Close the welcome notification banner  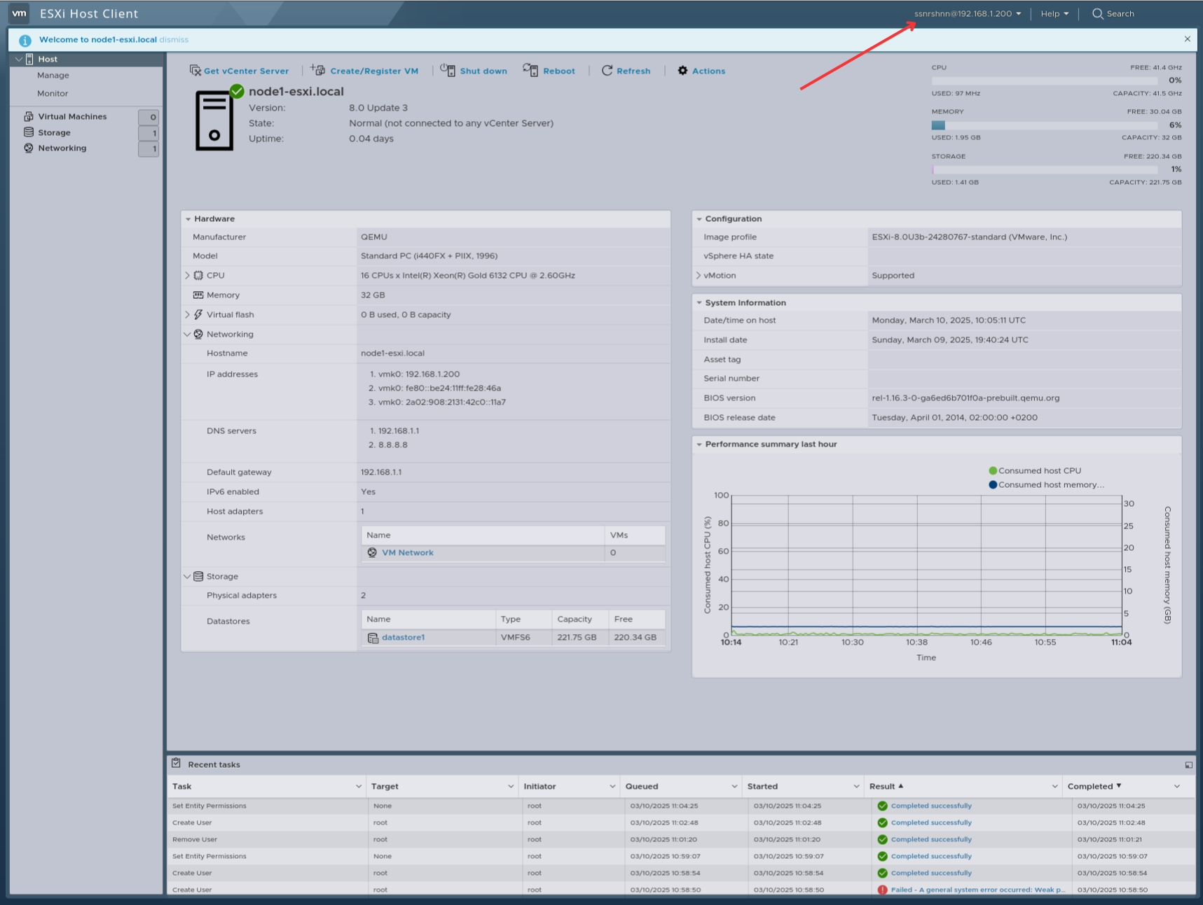tap(1187, 39)
